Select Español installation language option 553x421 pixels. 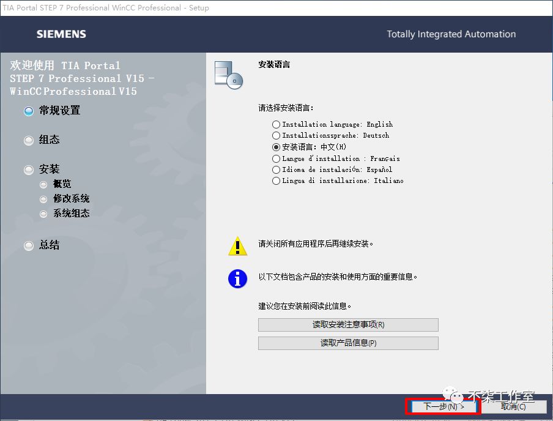276,170
